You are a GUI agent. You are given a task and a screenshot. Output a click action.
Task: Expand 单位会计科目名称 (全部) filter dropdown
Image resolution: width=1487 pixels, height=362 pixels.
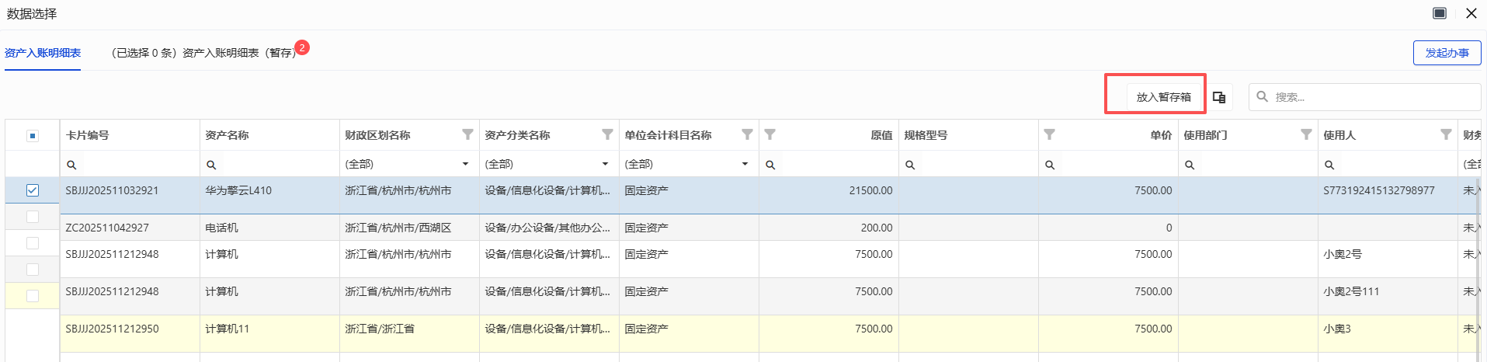(x=745, y=164)
